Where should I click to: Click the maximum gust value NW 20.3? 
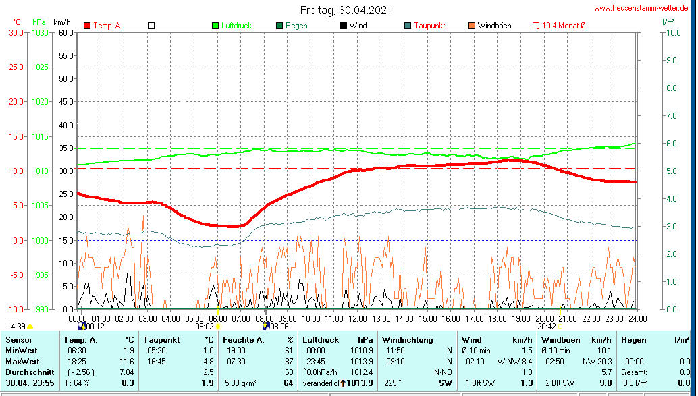(x=597, y=362)
